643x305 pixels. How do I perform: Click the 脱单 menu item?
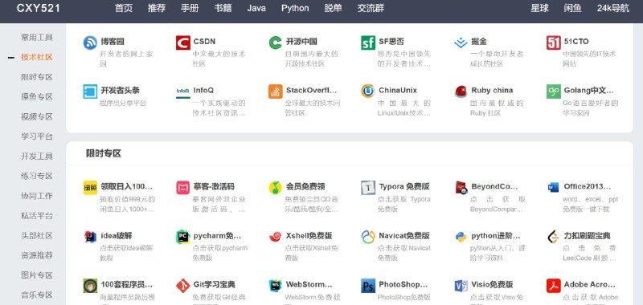click(333, 8)
